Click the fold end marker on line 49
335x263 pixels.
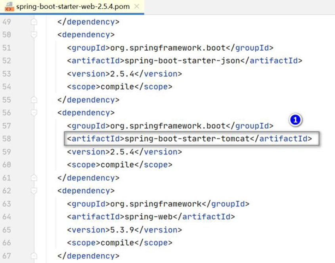tap(34, 22)
